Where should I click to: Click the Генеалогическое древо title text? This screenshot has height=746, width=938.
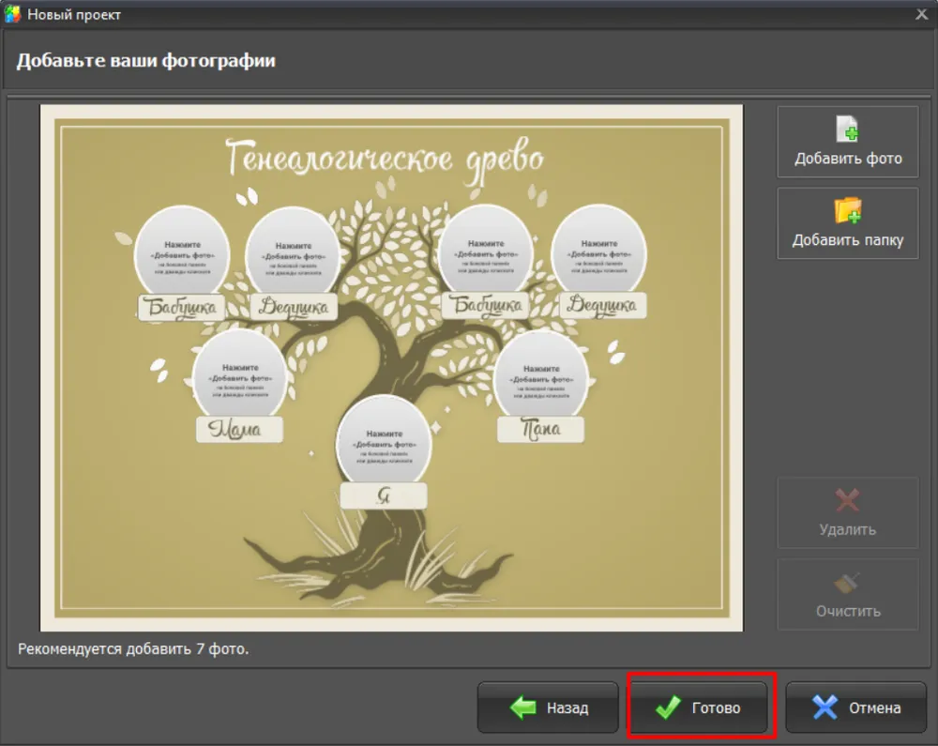(x=385, y=158)
